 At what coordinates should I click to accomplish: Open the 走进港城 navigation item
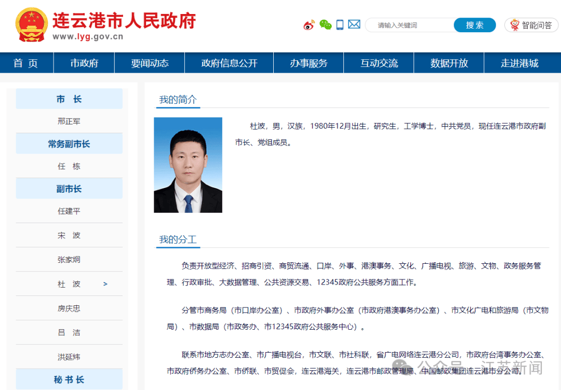pos(519,63)
